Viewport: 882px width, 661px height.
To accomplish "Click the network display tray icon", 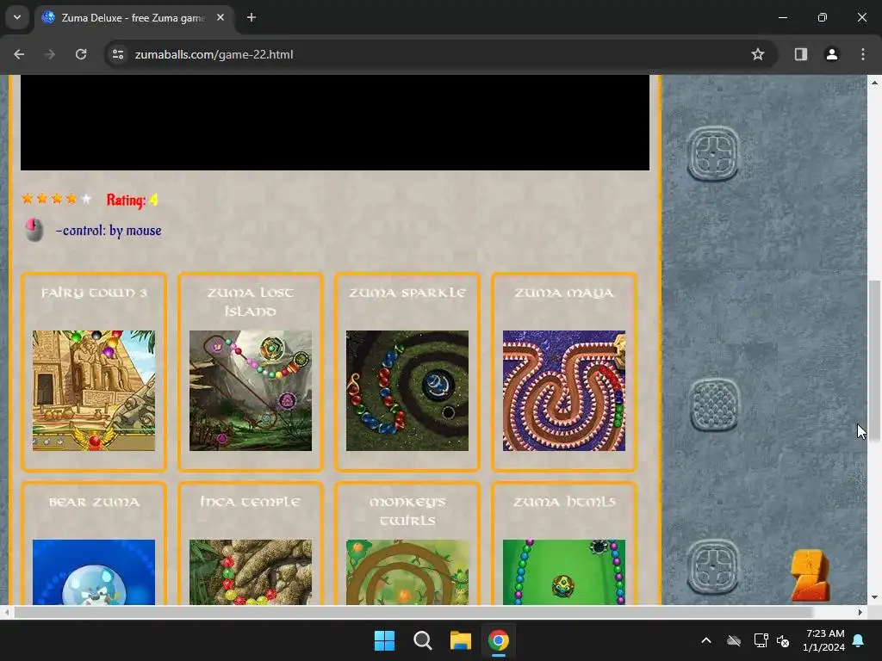I will tap(761, 640).
